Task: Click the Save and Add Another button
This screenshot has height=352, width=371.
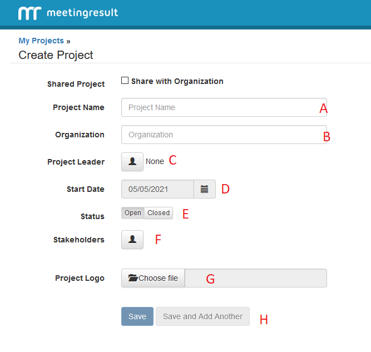Action: click(202, 316)
